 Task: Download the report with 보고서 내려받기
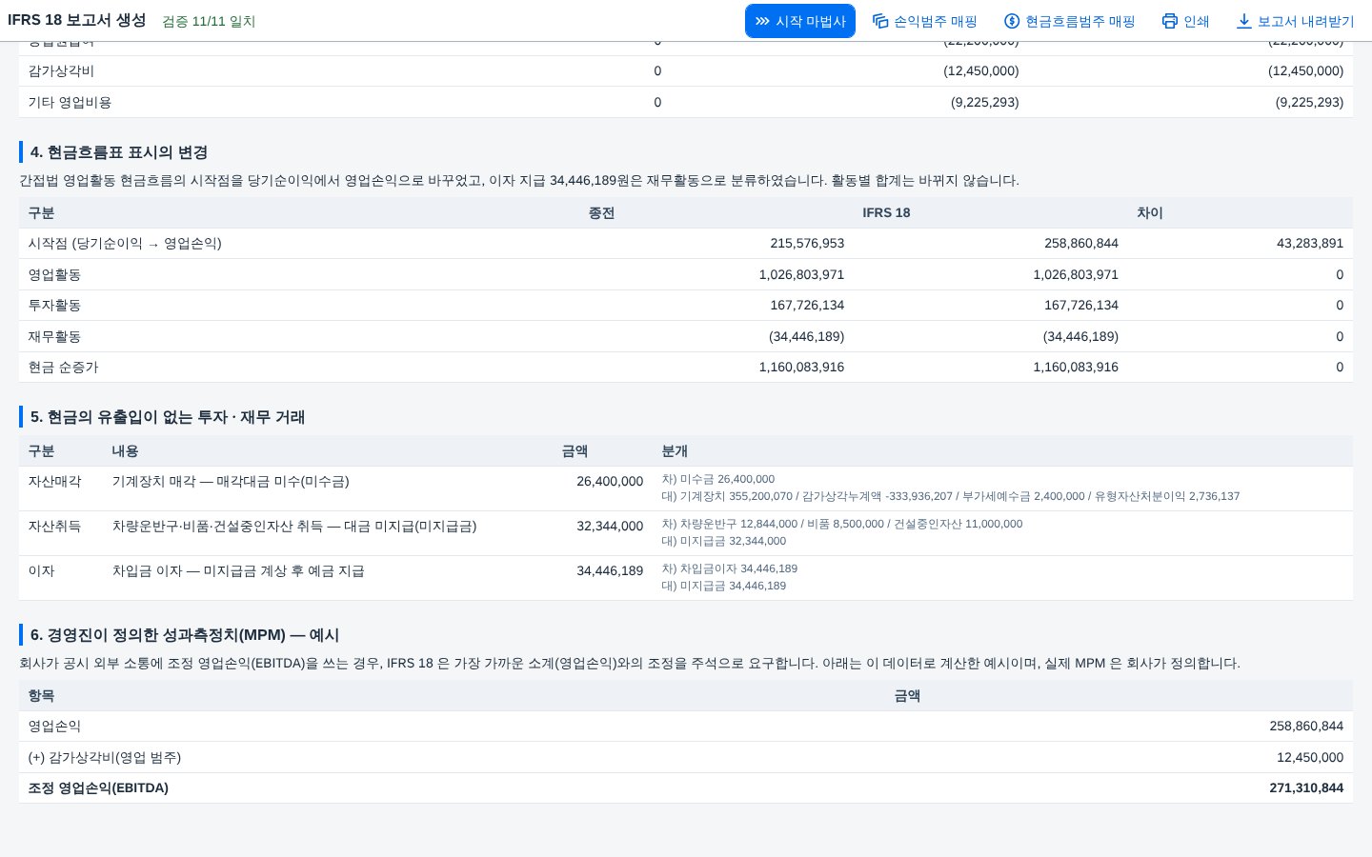(1295, 21)
